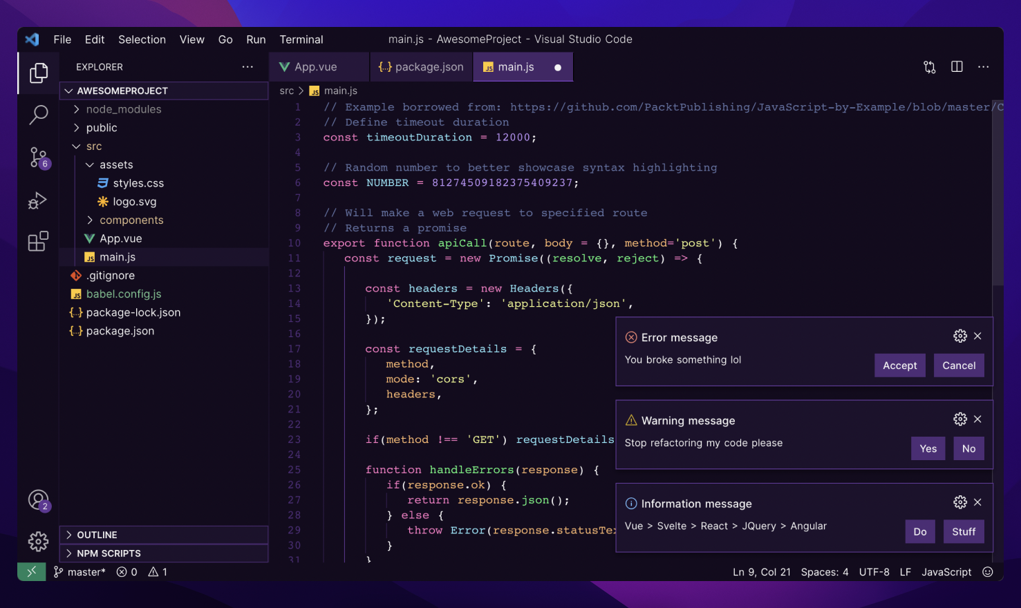Open editor more actions ellipsis

[984, 67]
